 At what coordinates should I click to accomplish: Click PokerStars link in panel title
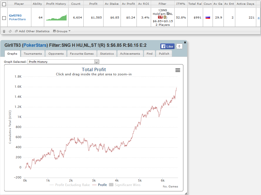pos(35,45)
